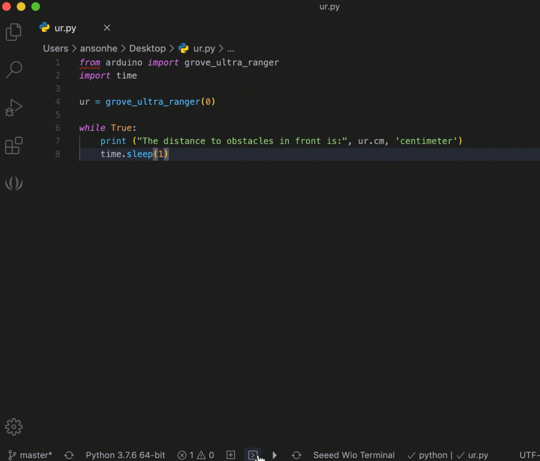The image size is (540, 461).
Task: Open the Python 3.7.6 interpreter selector
Action: (x=125, y=455)
